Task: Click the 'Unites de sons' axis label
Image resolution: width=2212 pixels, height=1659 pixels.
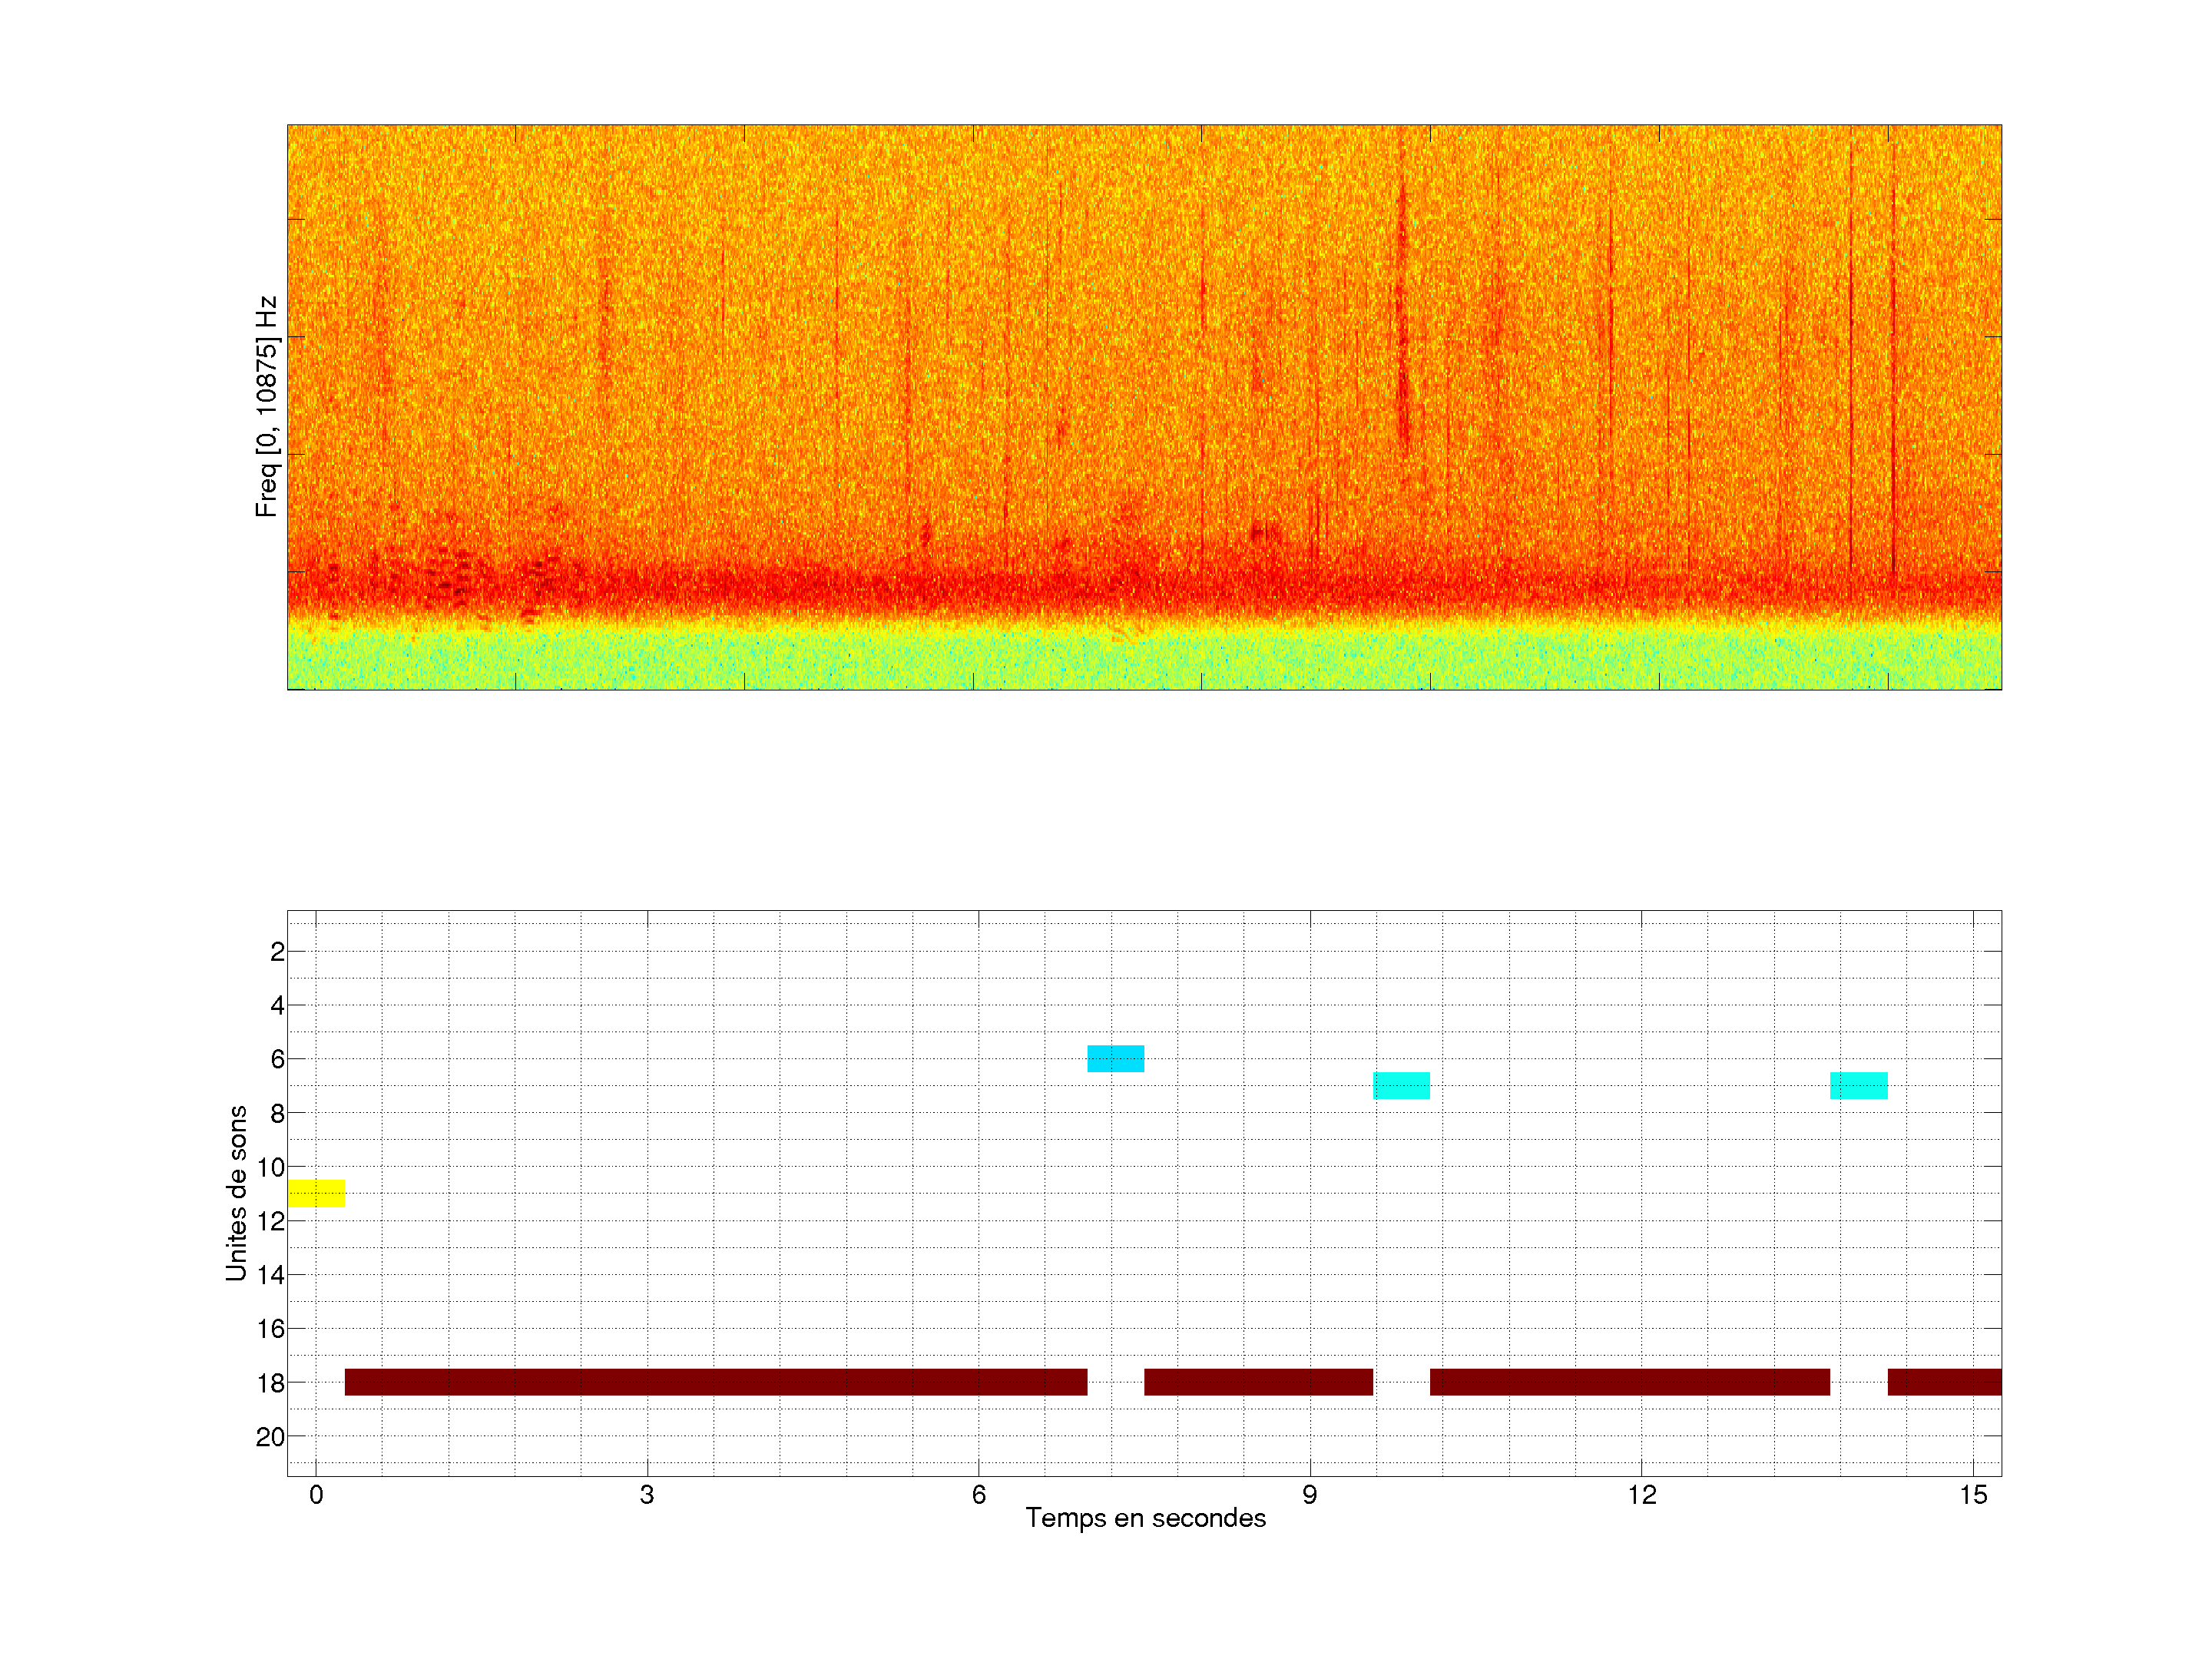Action: 236,1193
